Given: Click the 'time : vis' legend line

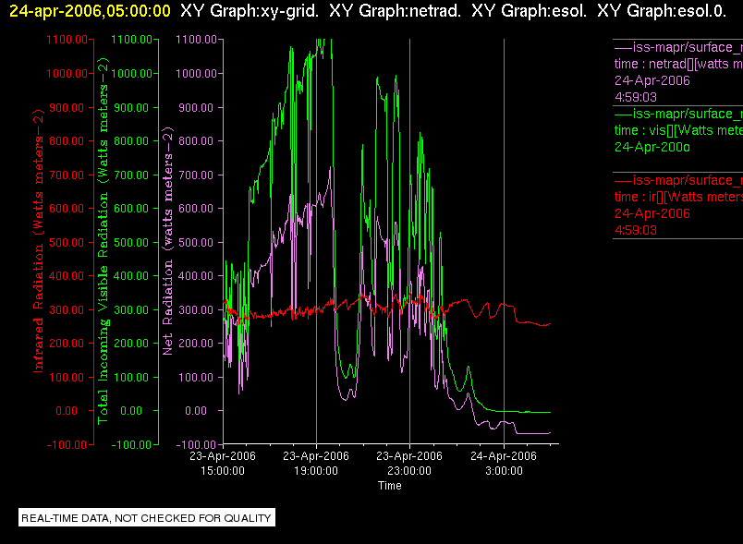Looking at the screenshot, I should pos(678,130).
